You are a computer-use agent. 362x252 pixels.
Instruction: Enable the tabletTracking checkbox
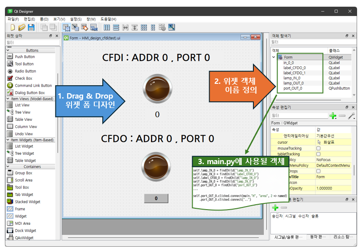319,154
